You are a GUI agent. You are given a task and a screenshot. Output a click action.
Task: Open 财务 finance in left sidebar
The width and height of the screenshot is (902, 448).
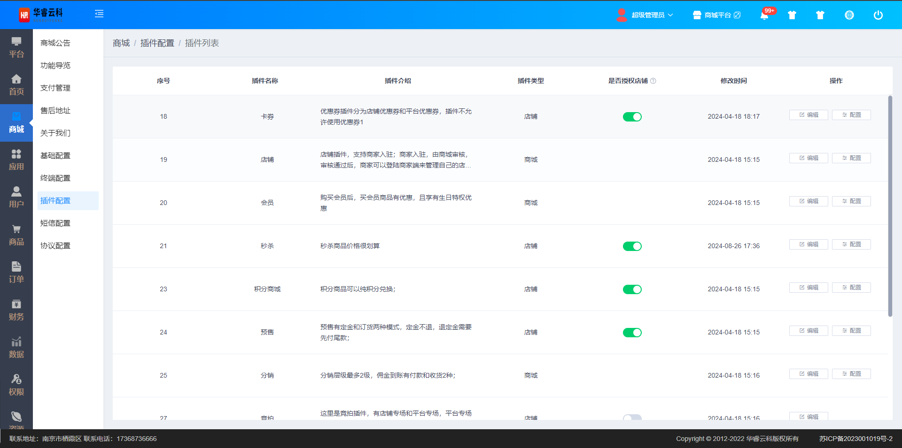click(x=16, y=310)
